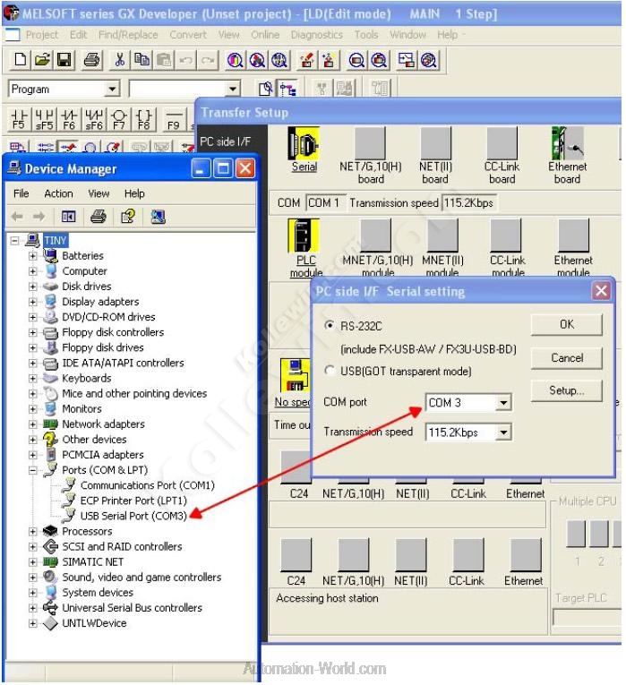The height and width of the screenshot is (685, 626).
Task: Click the Open project folder icon
Action: [x=42, y=60]
